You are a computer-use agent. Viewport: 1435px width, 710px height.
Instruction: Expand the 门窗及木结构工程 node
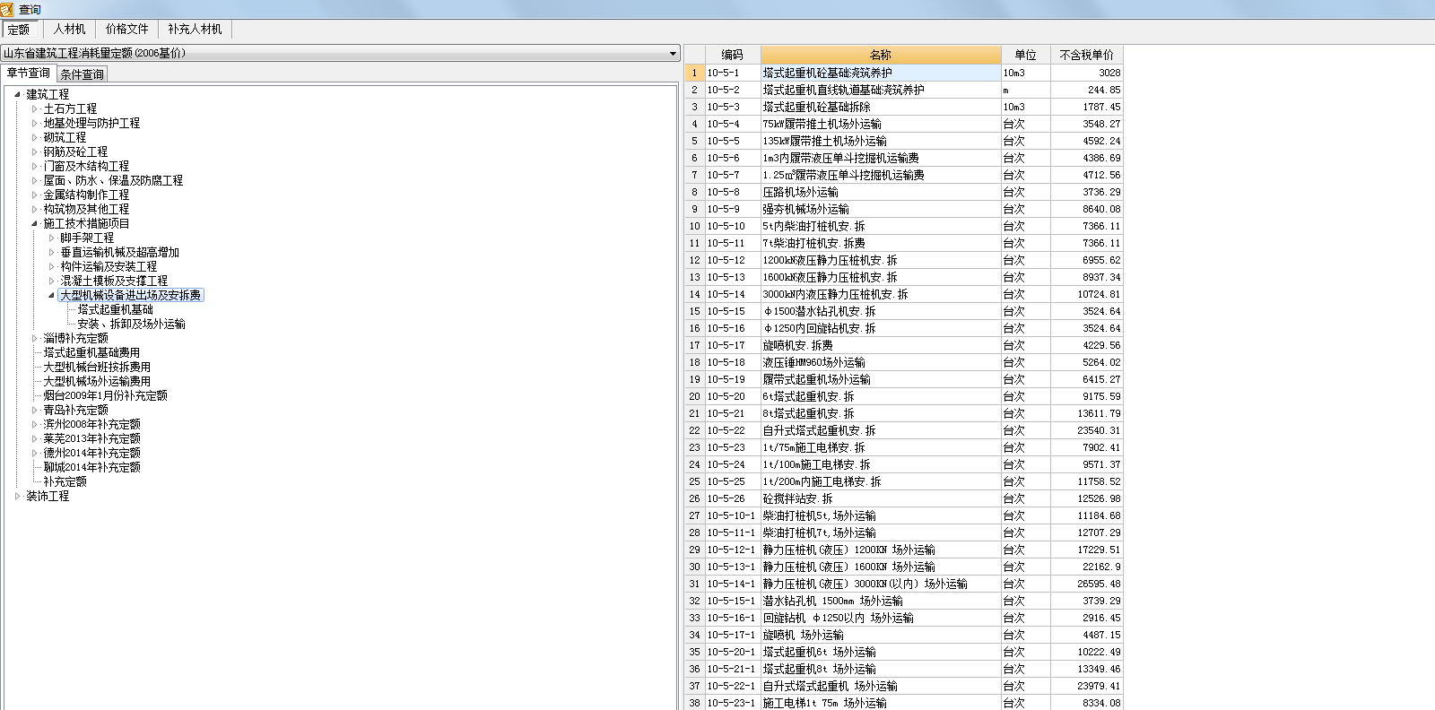tap(35, 166)
